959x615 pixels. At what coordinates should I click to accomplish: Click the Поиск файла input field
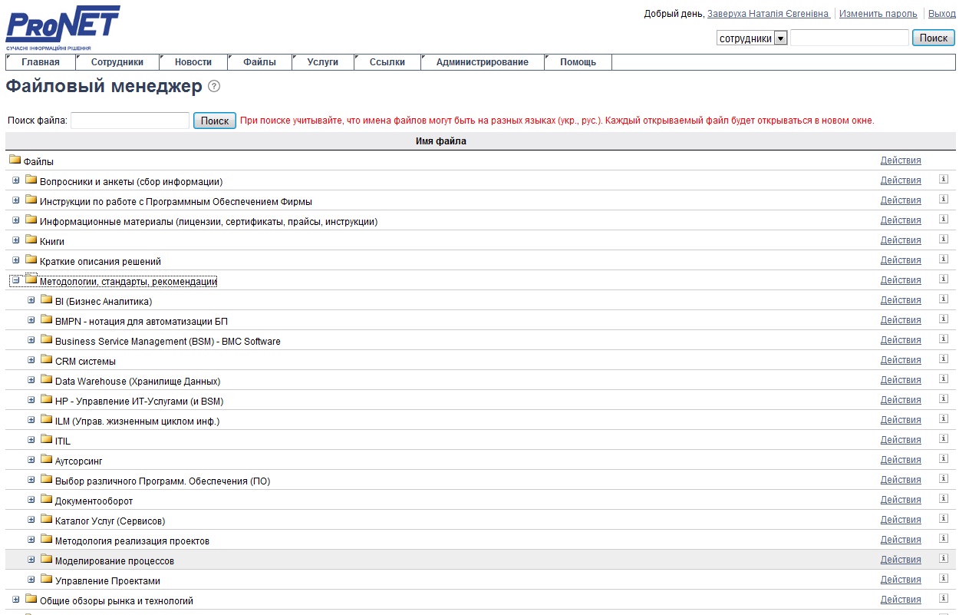[130, 121]
